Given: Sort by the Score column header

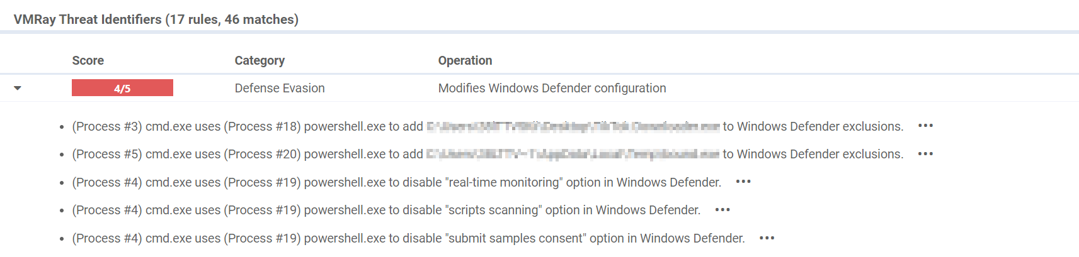Looking at the screenshot, I should (88, 60).
